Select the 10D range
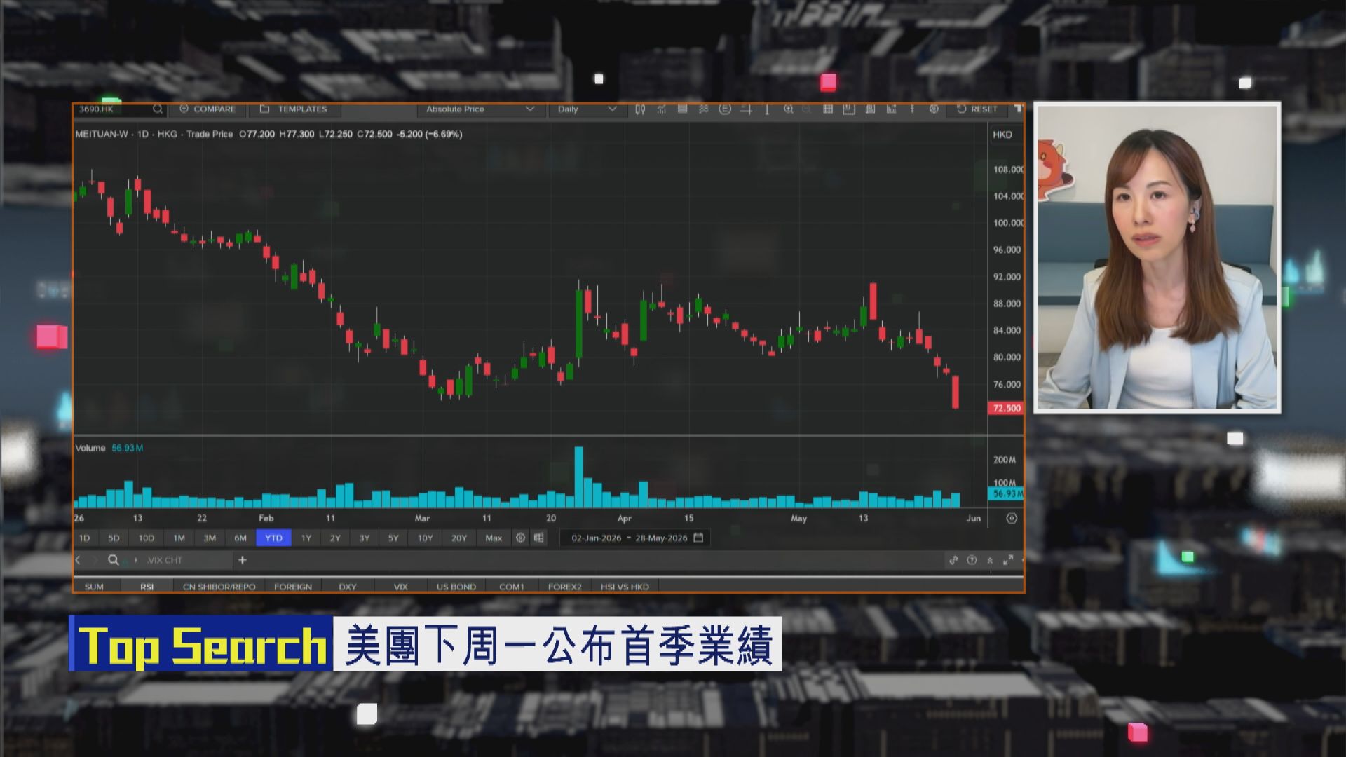1346x757 pixels. [146, 538]
